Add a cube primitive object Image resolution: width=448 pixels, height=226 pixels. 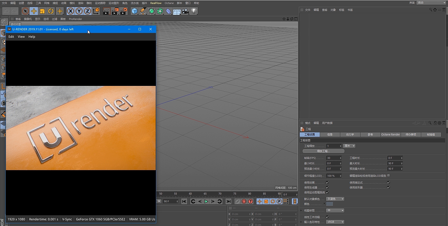tap(134, 11)
